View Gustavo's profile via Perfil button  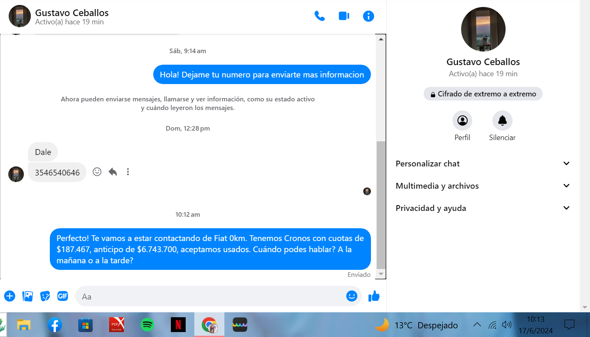(x=462, y=121)
